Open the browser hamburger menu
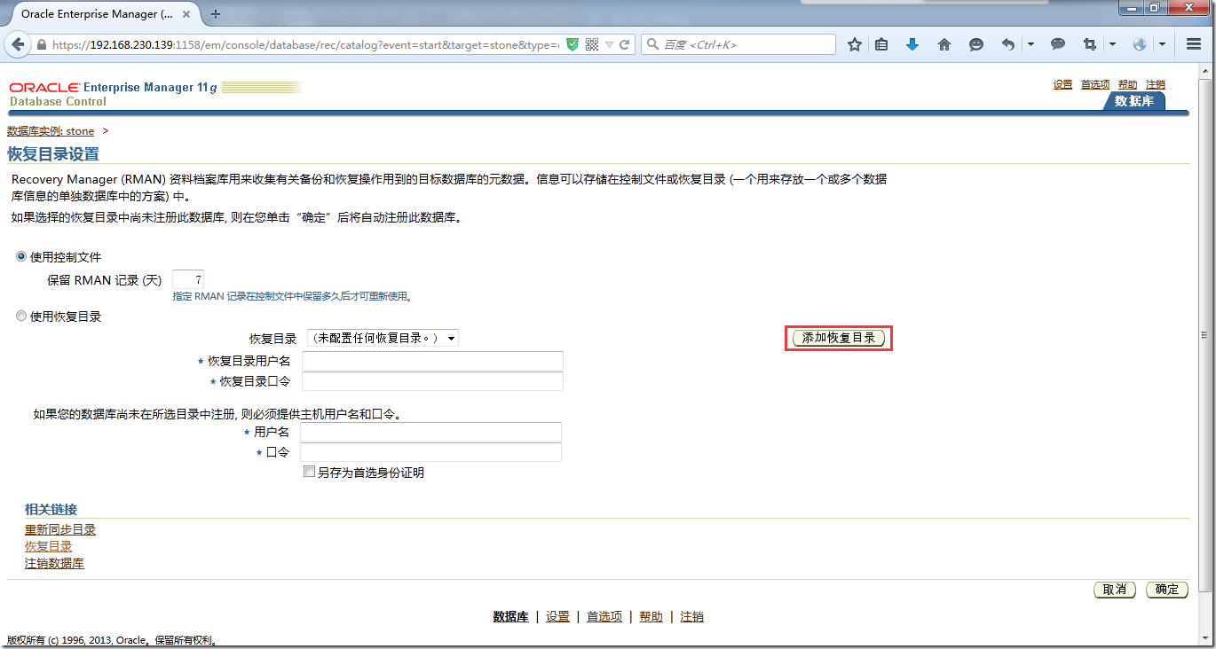Screen dimensions: 1216x649 [x=1193, y=44]
